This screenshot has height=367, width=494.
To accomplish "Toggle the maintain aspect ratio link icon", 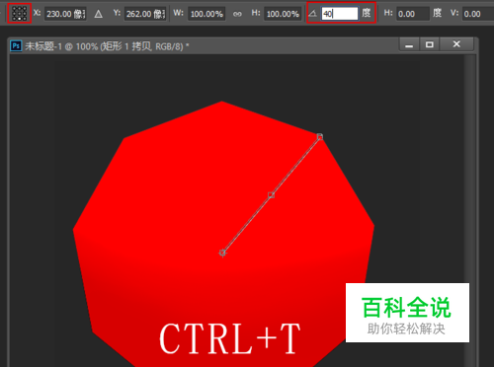I will pyautogui.click(x=237, y=14).
